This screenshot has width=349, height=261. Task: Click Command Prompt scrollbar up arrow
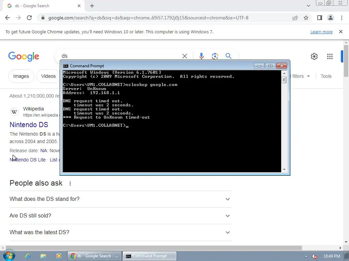pos(284,73)
